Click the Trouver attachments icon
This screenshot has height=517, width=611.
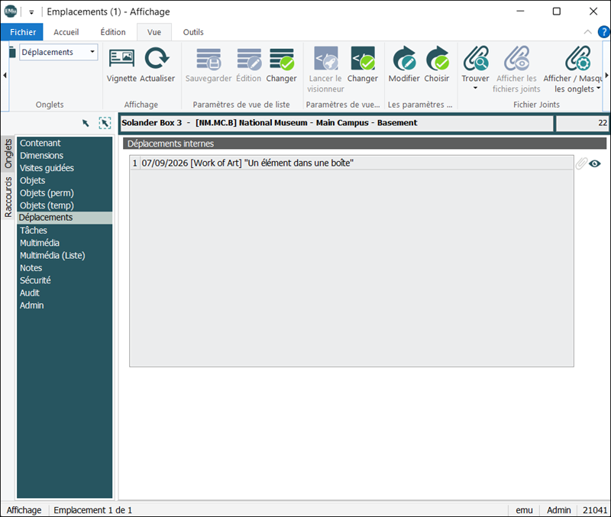475,59
